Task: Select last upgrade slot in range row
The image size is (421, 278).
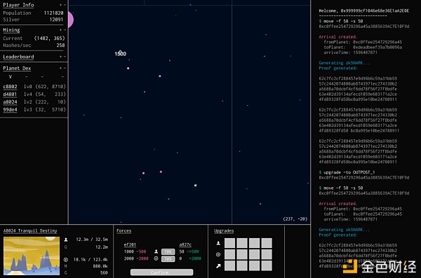Action: tap(267, 266)
